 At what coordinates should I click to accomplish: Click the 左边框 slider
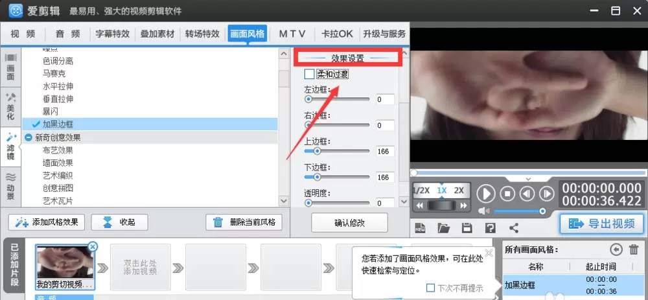pos(337,99)
